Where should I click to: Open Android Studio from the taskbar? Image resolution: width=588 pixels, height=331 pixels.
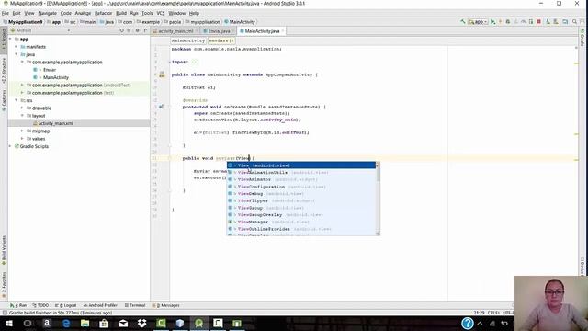pyautogui.click(x=198, y=323)
